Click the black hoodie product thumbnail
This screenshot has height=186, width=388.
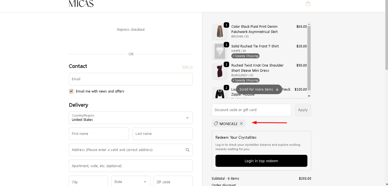[220, 93]
